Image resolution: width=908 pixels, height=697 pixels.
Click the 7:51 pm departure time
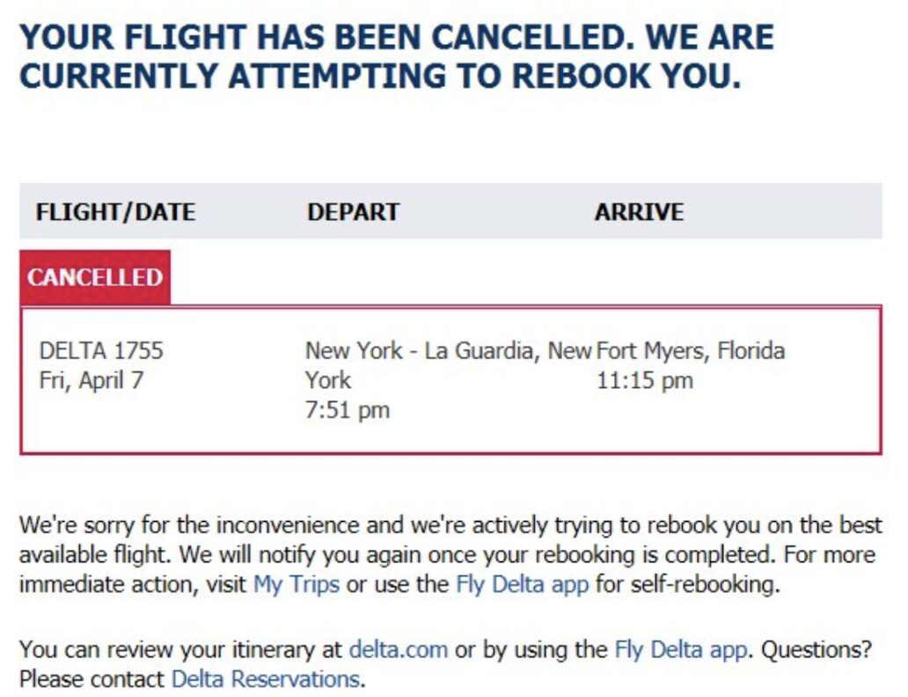pyautogui.click(x=348, y=410)
